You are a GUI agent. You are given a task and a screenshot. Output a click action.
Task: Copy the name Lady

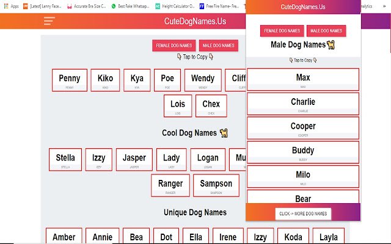coord(171,160)
